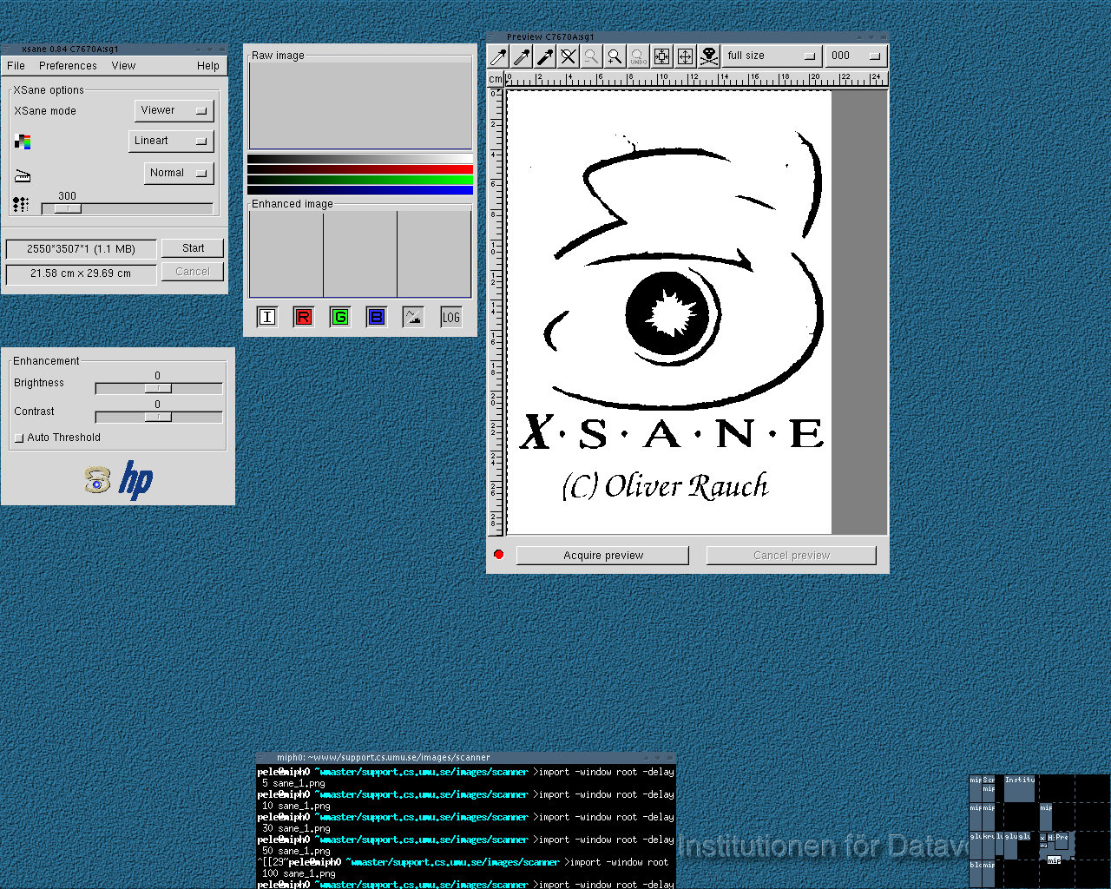1111x889 pixels.
Task: Click the Contrast slider
Action: click(159, 417)
